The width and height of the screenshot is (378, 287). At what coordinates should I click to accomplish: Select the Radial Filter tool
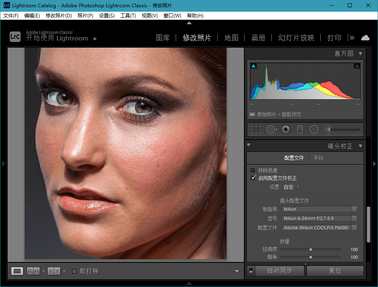pyautogui.click(x=314, y=129)
